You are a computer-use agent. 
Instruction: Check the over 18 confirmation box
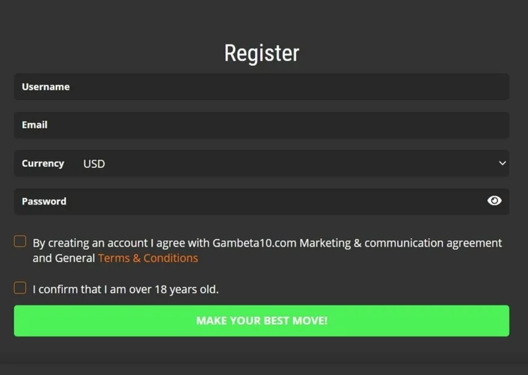[x=20, y=288]
